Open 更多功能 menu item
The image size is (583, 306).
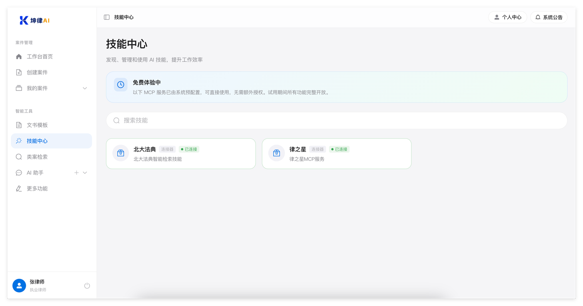(x=51, y=188)
